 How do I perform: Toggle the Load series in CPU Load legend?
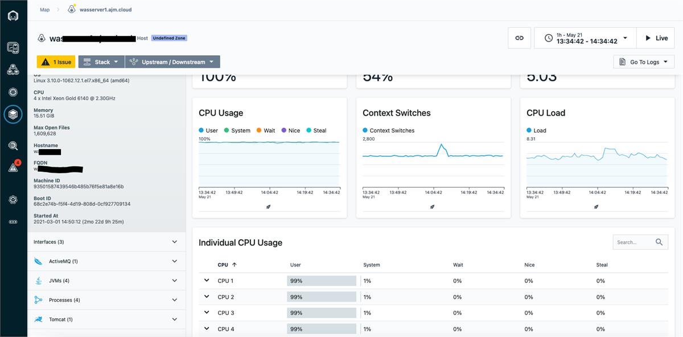pyautogui.click(x=535, y=130)
